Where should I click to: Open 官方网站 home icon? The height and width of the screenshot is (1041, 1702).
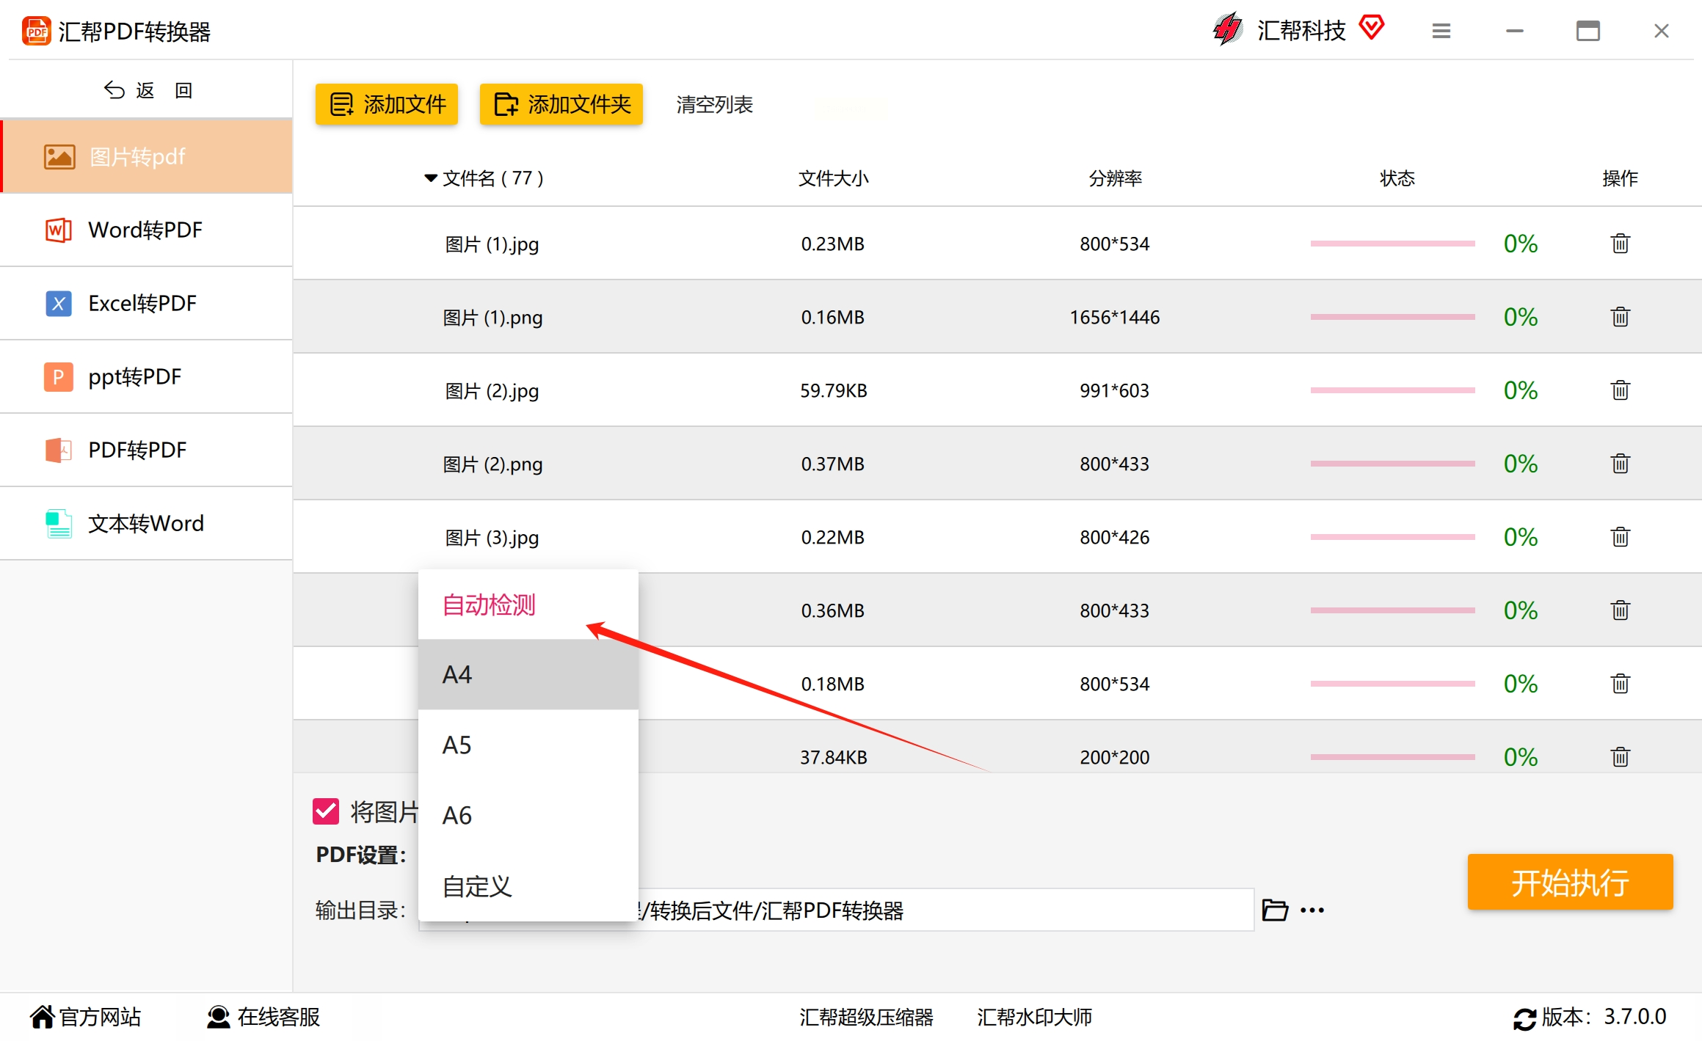42,1017
